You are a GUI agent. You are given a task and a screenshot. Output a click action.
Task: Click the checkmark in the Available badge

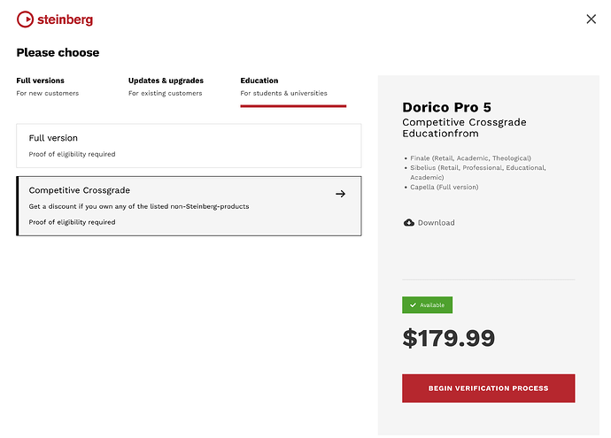413,305
